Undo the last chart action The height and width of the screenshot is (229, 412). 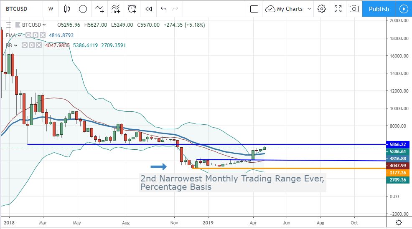coord(163,9)
